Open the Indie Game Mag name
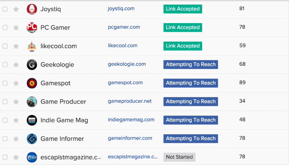 point(64,120)
